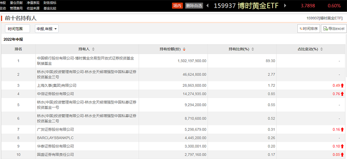Click the 0.10 ratio change value
The image size is (347, 159).
coord(336,146)
